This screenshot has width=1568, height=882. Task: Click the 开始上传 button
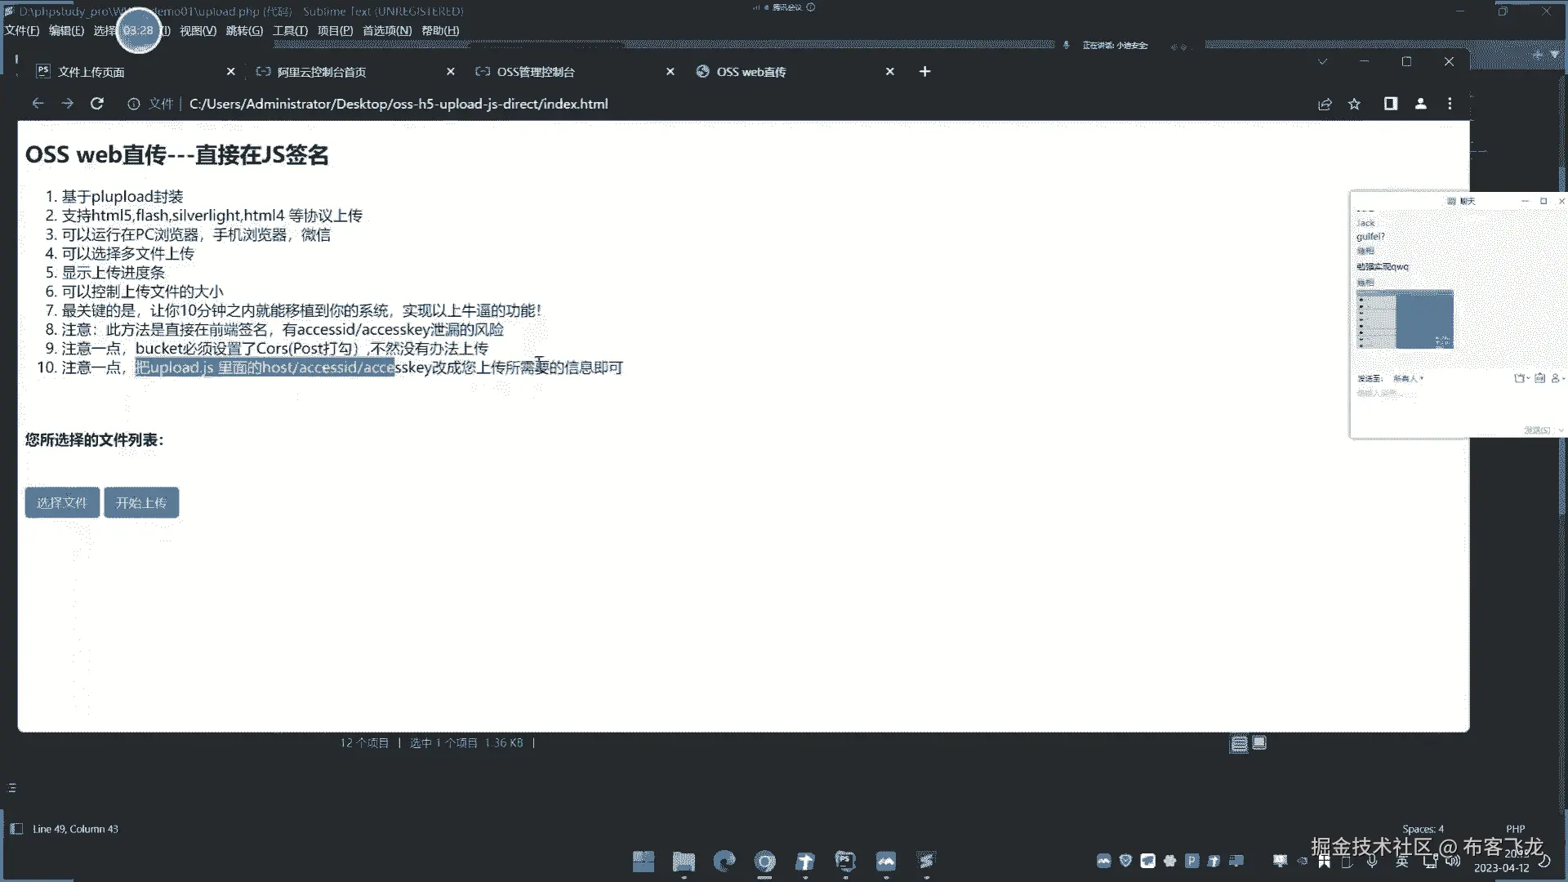(141, 503)
